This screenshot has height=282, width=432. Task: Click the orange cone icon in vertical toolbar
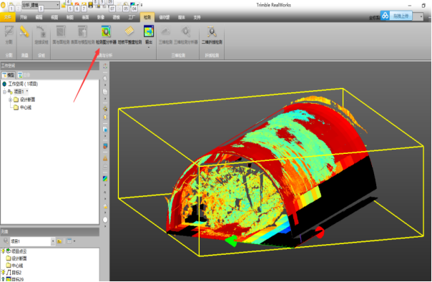[x=105, y=158]
